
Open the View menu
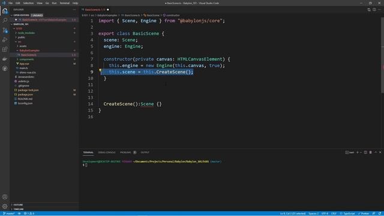[40, 3]
